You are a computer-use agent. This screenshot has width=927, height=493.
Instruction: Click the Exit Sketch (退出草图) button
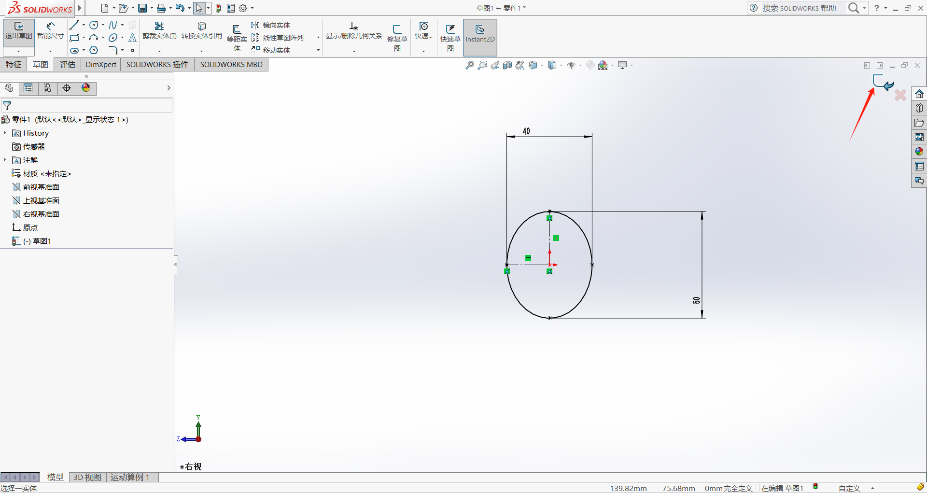(19, 30)
